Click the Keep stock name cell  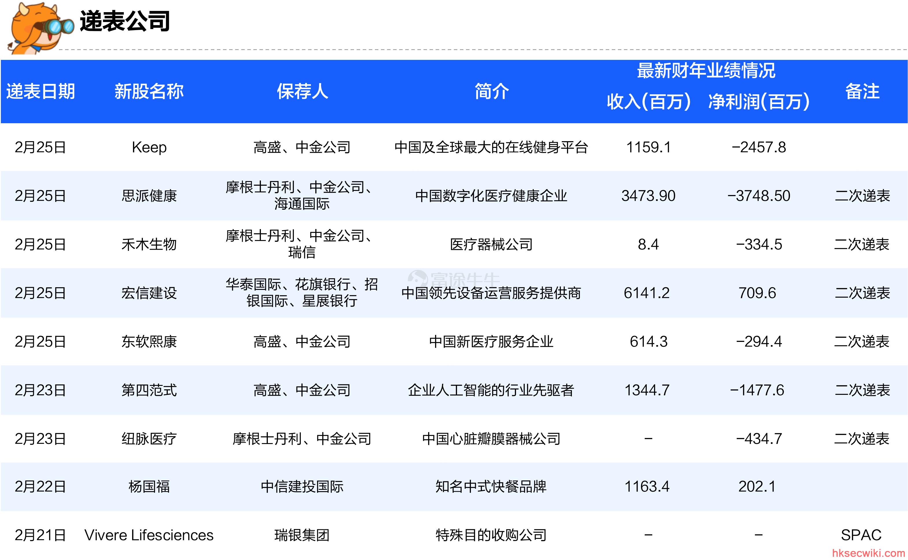pyautogui.click(x=149, y=148)
